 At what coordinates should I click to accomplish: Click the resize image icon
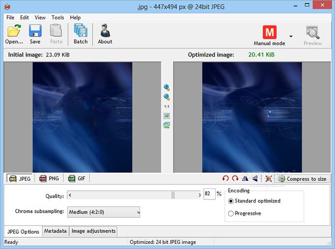[268, 179]
